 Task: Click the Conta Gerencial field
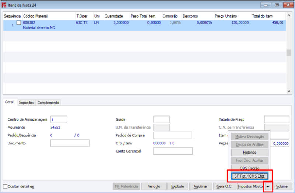click(173, 151)
